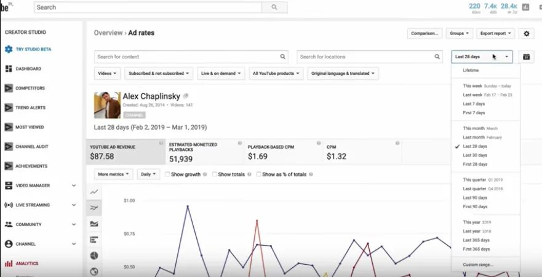The width and height of the screenshot is (542, 277).
Task: Open Channel Audit in the sidebar
Action: pyautogui.click(x=31, y=147)
